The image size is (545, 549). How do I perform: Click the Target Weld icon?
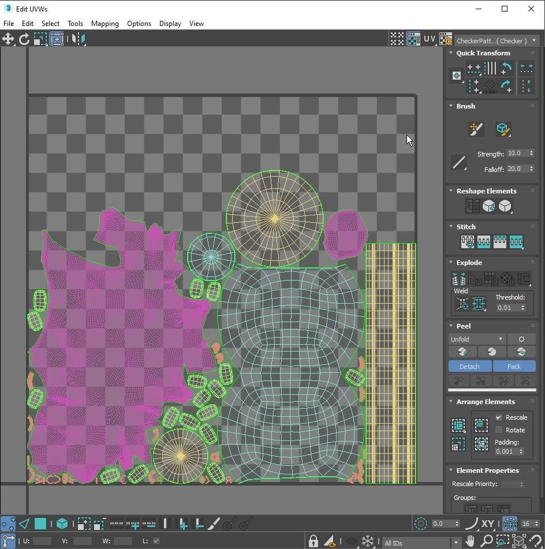point(462,304)
